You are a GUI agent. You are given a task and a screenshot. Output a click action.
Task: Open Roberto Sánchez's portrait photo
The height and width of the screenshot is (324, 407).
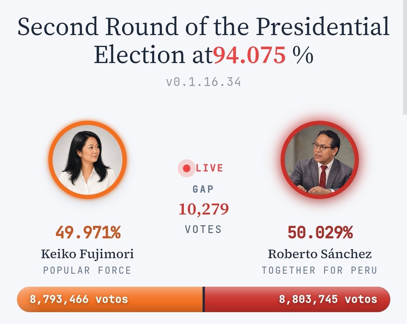pos(319,160)
